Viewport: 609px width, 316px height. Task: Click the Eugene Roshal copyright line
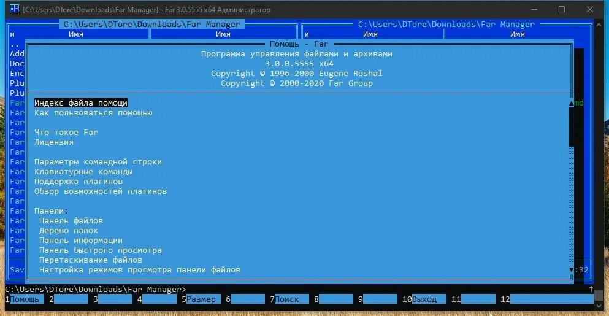pos(296,74)
